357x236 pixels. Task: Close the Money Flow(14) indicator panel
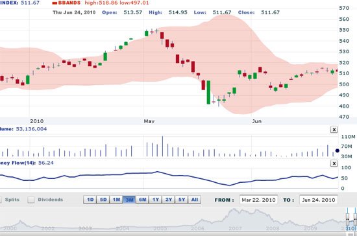(334, 163)
